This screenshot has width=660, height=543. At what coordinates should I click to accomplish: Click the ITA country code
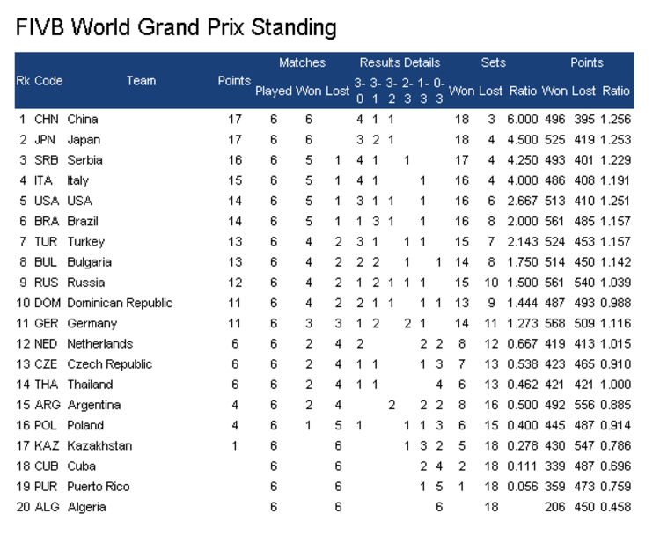coord(43,180)
